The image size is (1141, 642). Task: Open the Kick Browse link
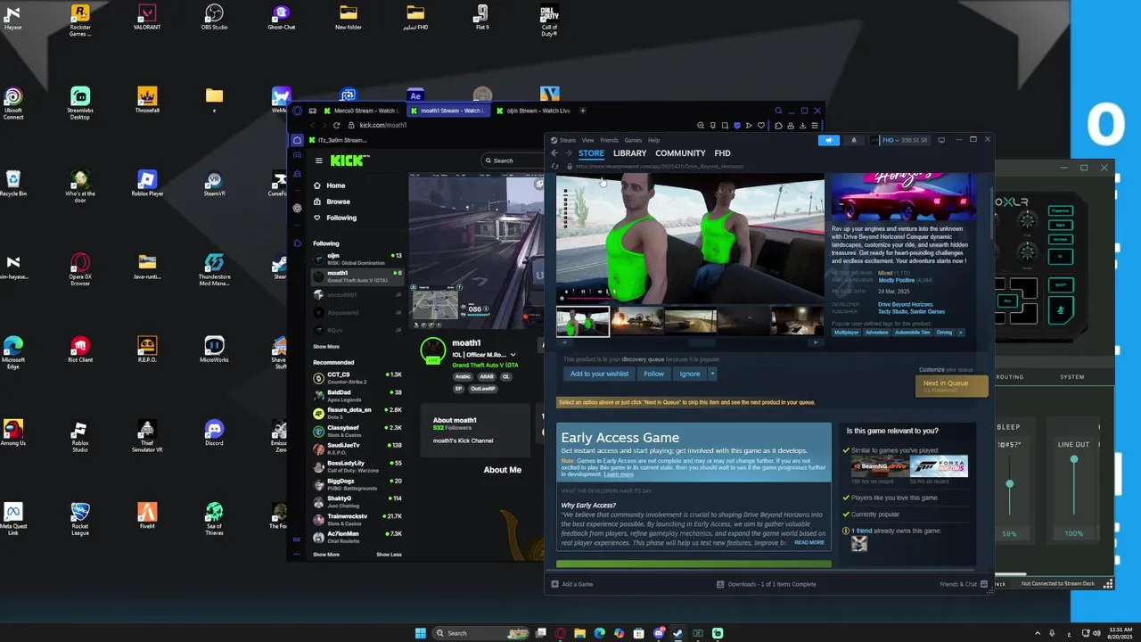338,202
